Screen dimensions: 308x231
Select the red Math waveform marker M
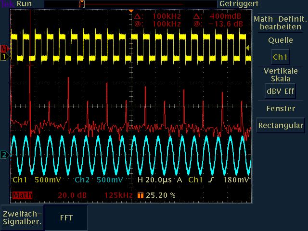click(x=4, y=49)
